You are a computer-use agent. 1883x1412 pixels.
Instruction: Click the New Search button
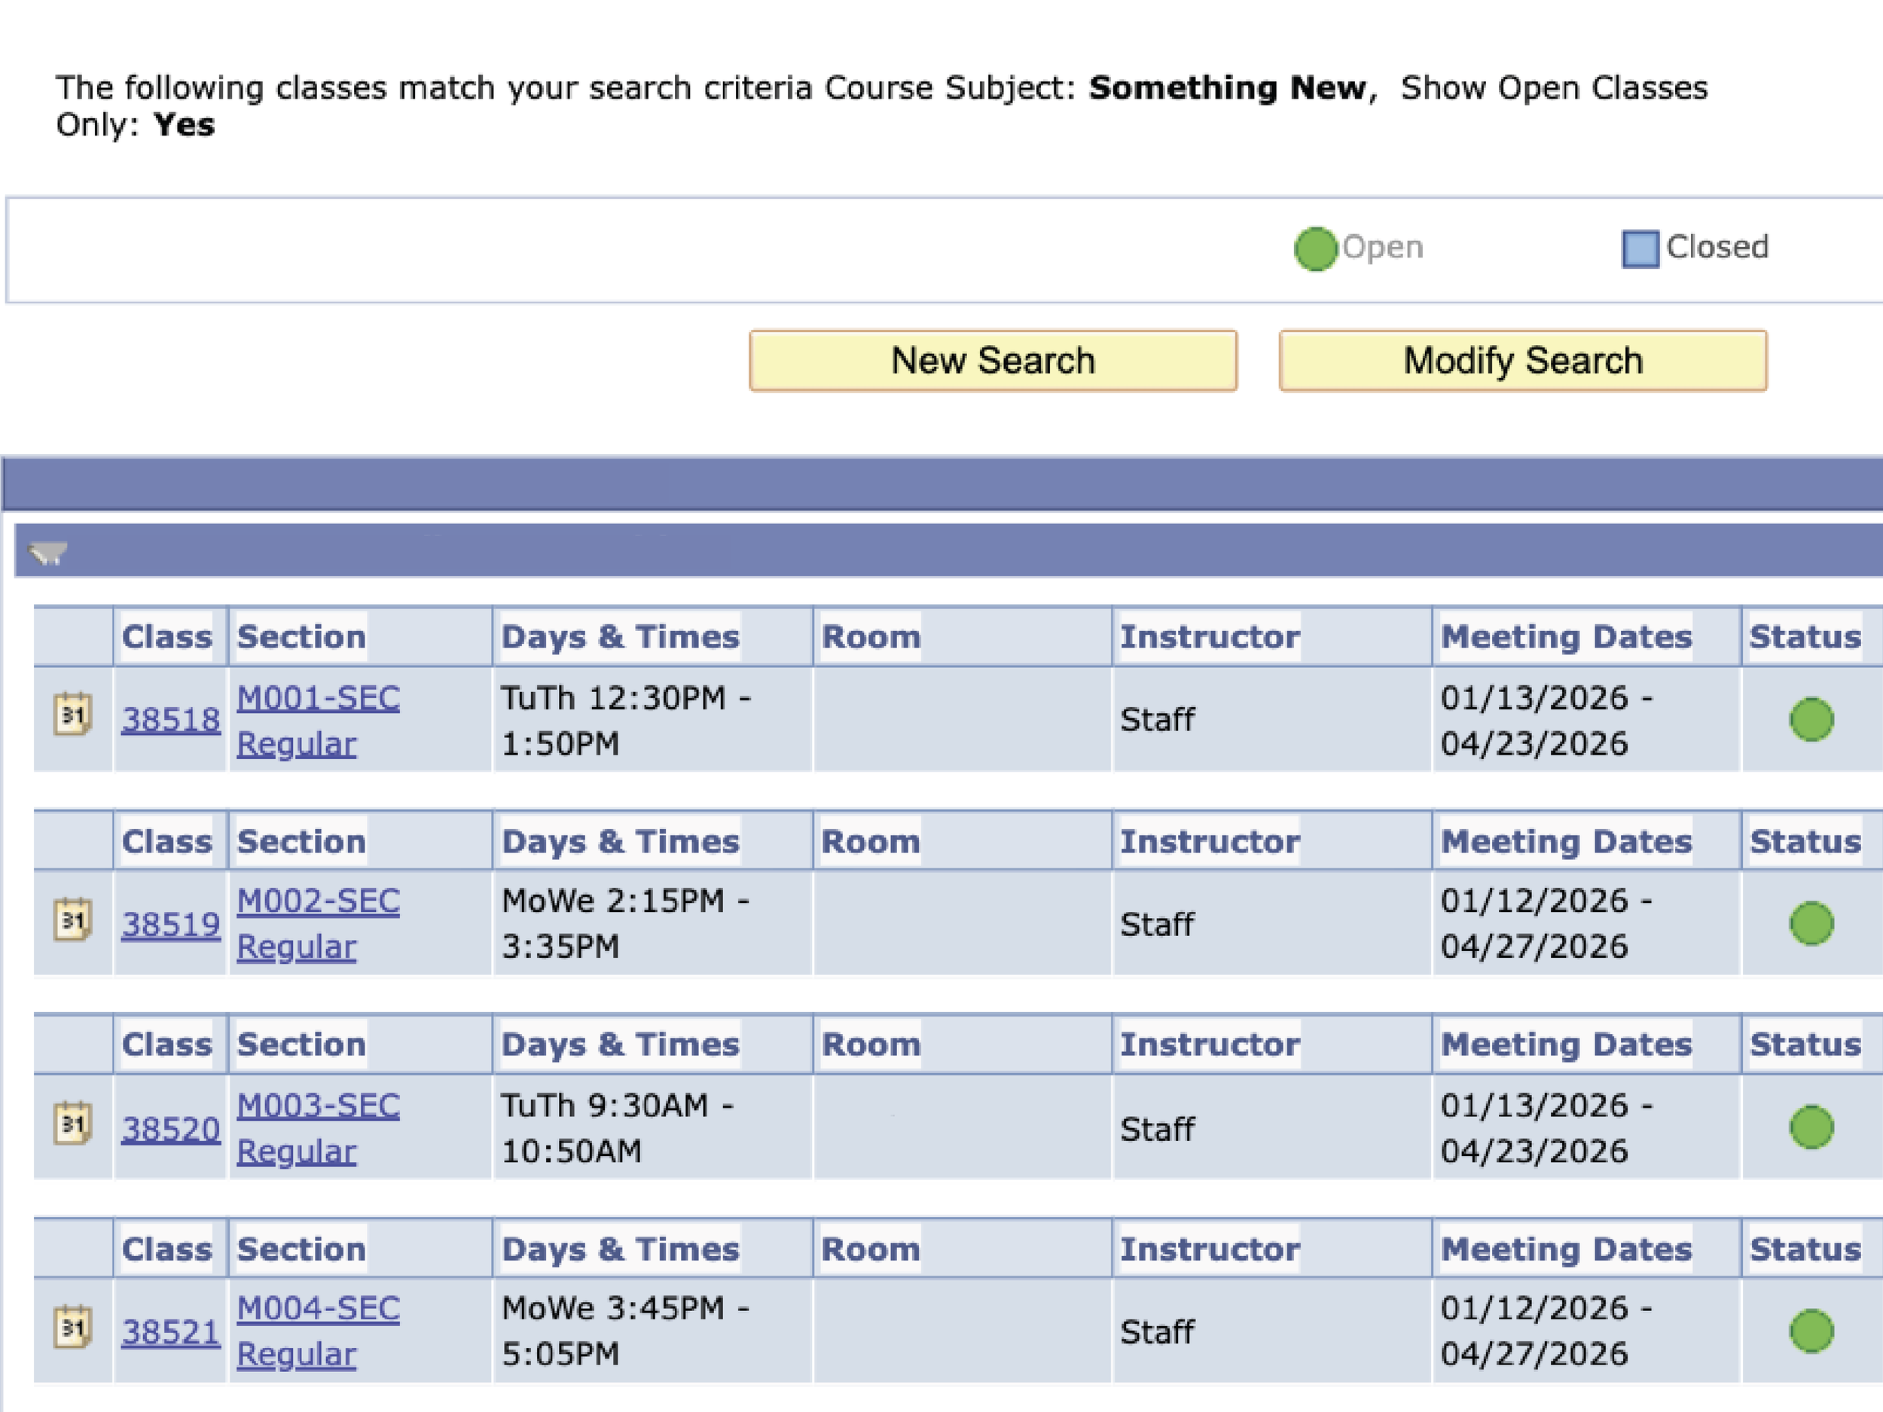point(993,361)
